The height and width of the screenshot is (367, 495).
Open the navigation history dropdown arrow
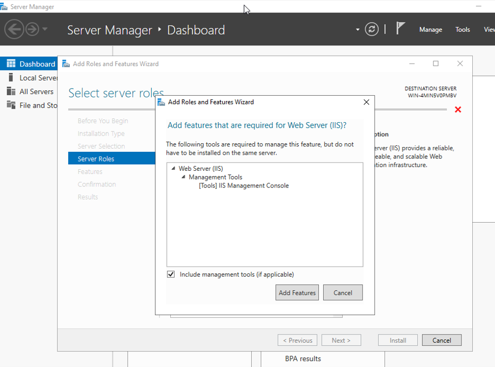point(45,29)
